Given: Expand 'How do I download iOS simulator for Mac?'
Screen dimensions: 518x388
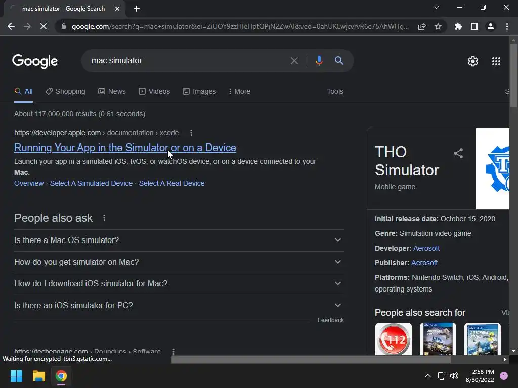Looking at the screenshot, I should click(179, 284).
